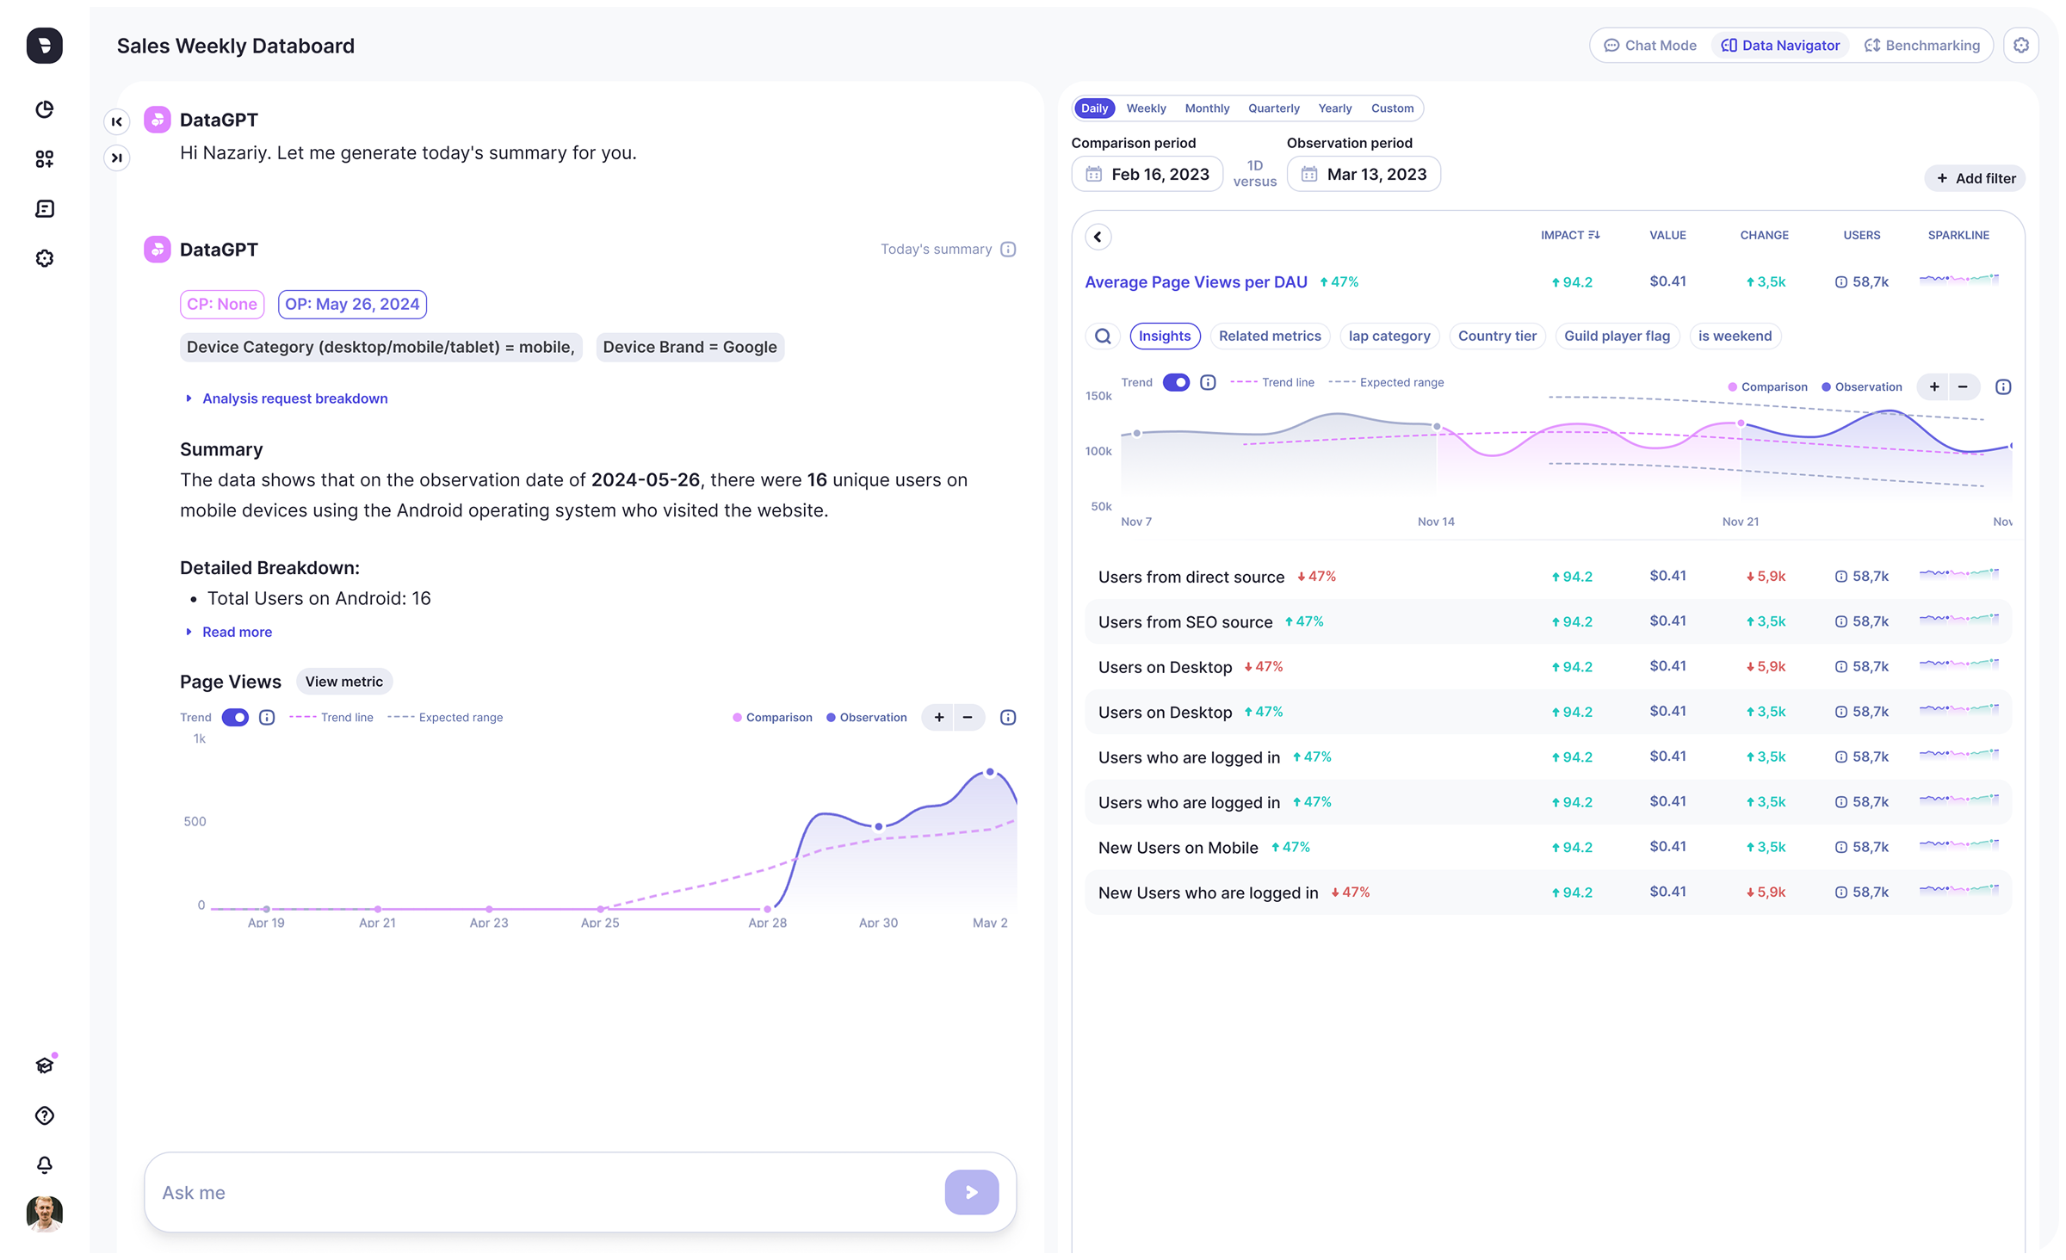
Task: Click the View metric button
Action: [343, 682]
